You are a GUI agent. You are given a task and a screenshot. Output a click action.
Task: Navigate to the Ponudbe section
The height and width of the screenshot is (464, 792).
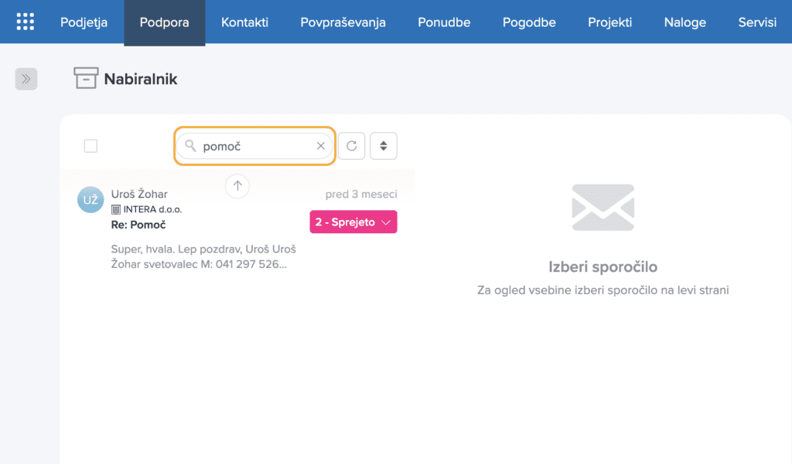click(444, 22)
